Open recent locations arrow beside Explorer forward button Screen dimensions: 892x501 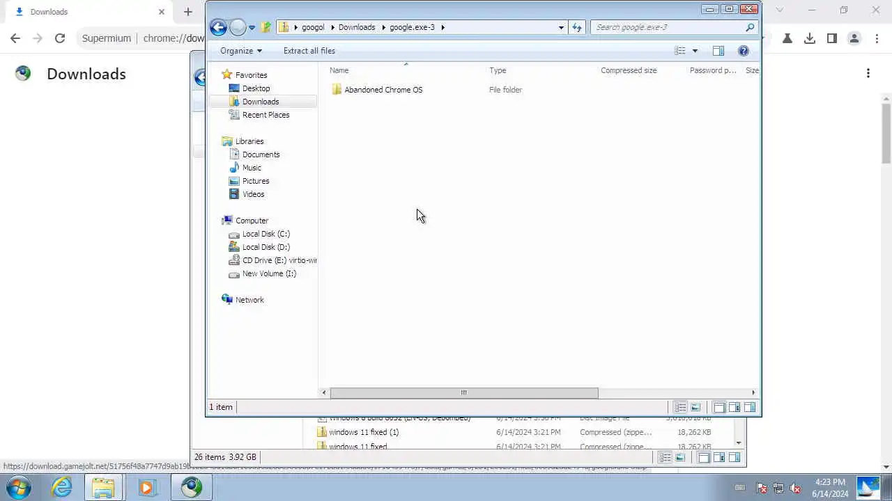coord(252,28)
